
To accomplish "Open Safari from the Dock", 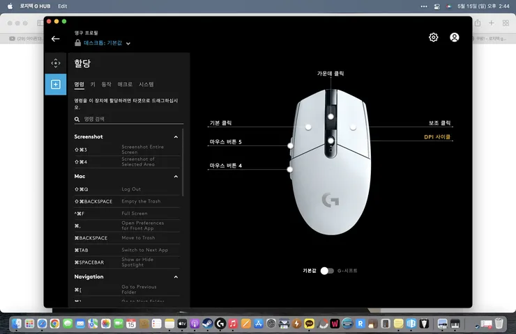I will [42, 324].
